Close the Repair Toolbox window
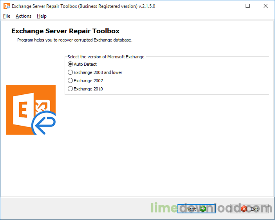This screenshot has height=220, width=275. click(x=266, y=6)
